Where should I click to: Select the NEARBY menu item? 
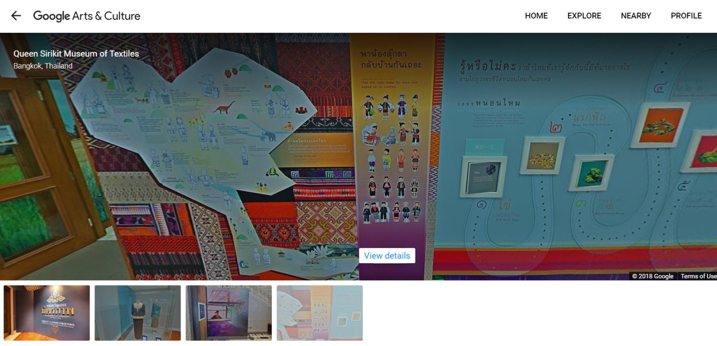(635, 16)
